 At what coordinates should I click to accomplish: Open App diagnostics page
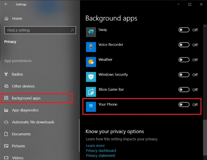pyautogui.click(x=25, y=110)
